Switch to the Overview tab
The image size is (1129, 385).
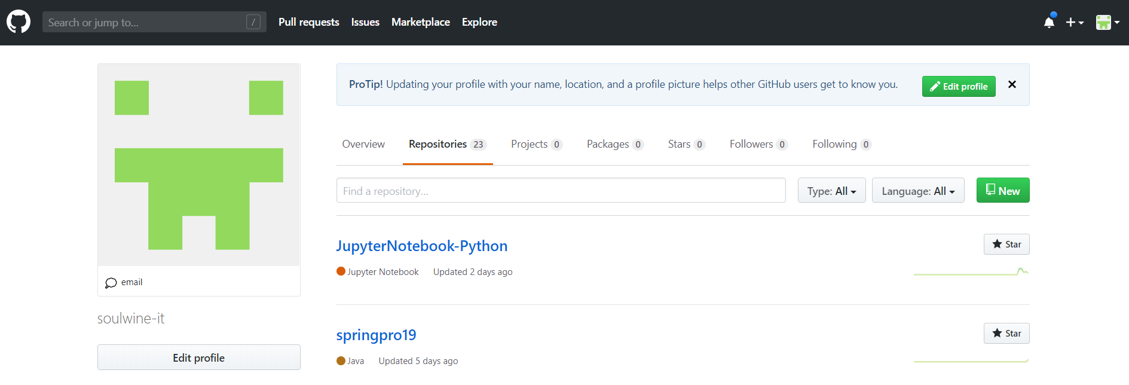pyautogui.click(x=363, y=144)
